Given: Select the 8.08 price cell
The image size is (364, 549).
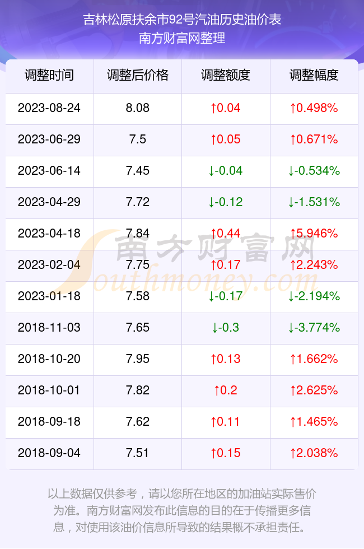Looking at the screenshot, I should click(138, 108).
